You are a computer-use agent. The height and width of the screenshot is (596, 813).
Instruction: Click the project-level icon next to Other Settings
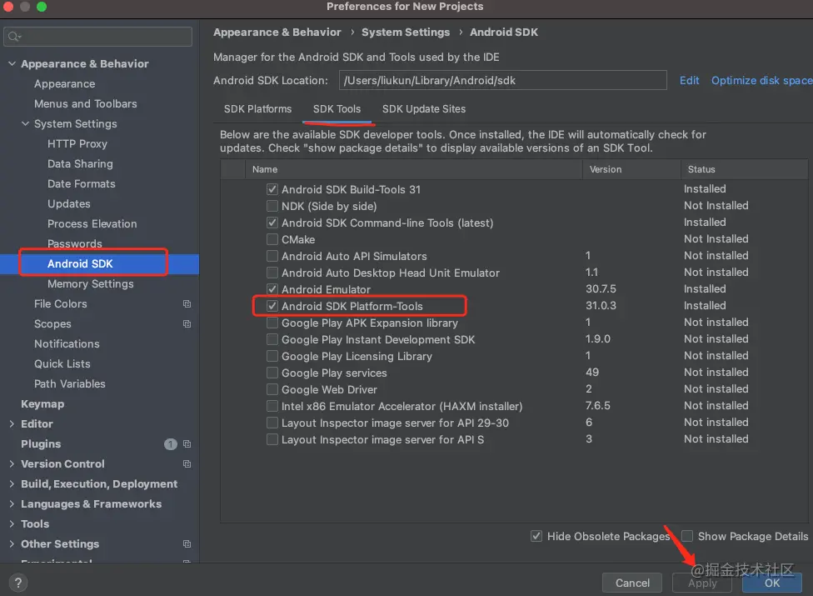point(187,544)
